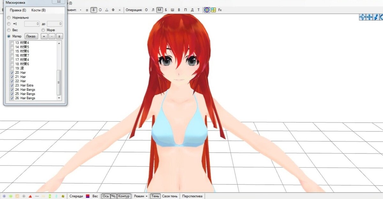Uncheck the 24: Hair Bangs checkbox
Image resolution: width=383 pixels, height=199 pixels.
point(12,90)
